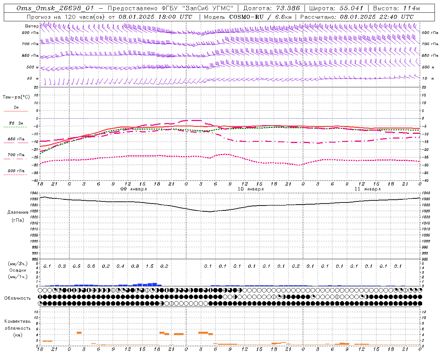Screen dimensions: 440x352
Task: Click the precipitation value '0.4'
Action: (x=120, y=266)
